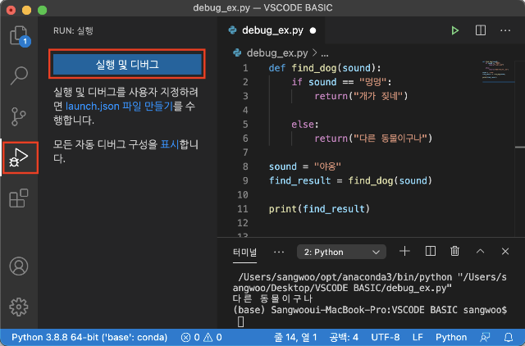Run Python file with green play icon

click(x=454, y=30)
